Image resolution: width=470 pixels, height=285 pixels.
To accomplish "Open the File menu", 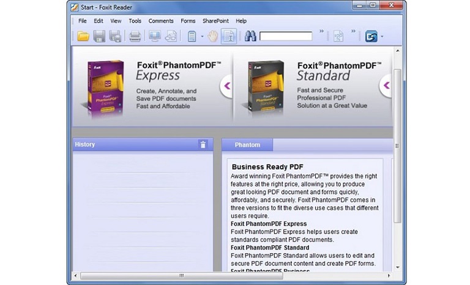I will pos(83,21).
